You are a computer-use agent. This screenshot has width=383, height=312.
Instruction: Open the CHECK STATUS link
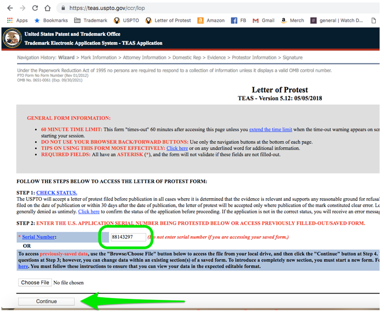point(57,193)
